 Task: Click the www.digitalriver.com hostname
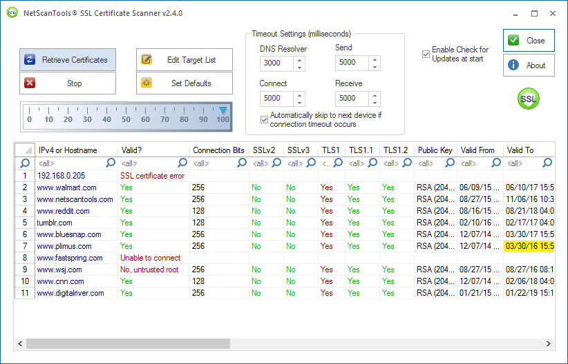point(70,293)
